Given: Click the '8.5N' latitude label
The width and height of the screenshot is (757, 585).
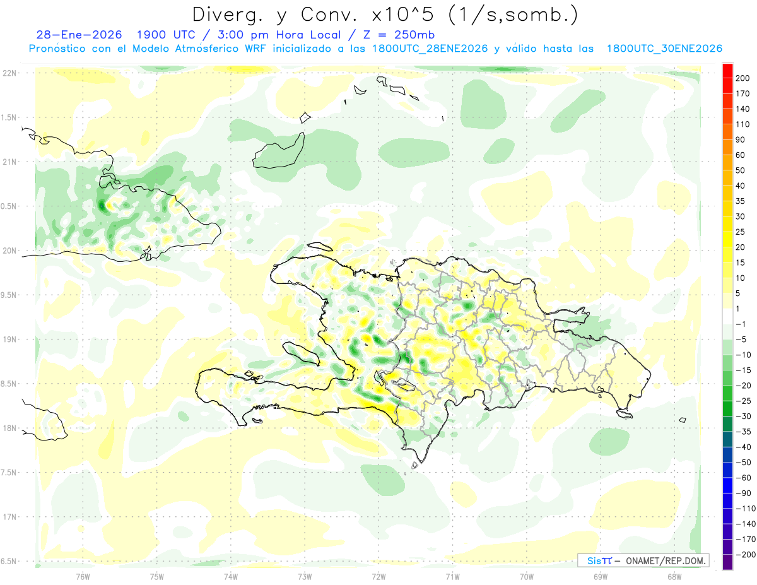Looking at the screenshot, I should [x=9, y=384].
